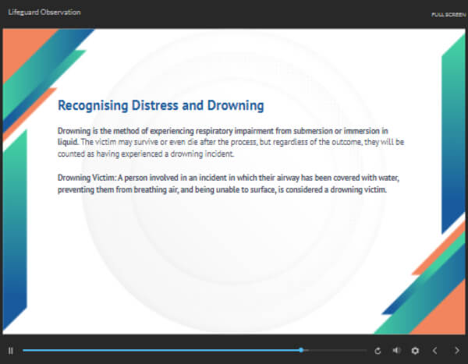Click the empty white area below the text
This screenshot has width=468, height=364.
(x=234, y=265)
